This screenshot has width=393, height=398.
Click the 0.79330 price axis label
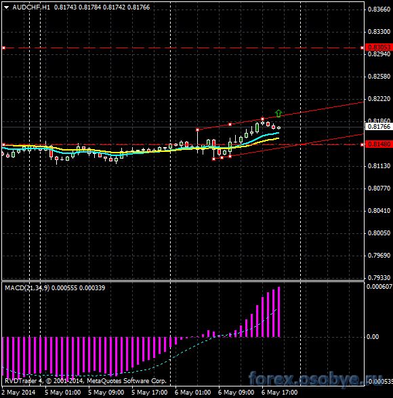point(379,278)
